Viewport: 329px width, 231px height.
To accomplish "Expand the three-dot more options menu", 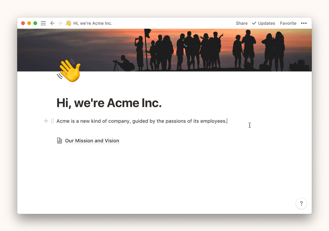I will pos(304,23).
